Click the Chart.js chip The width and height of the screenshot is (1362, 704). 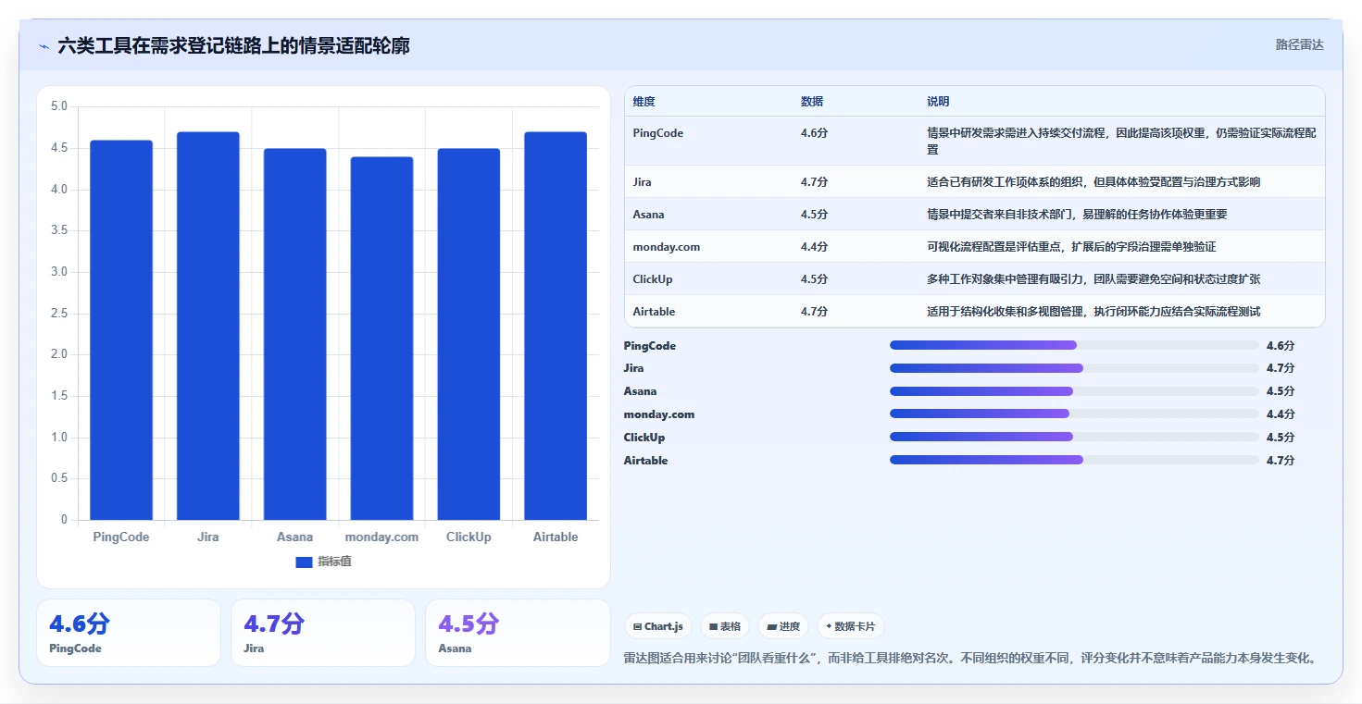[658, 626]
